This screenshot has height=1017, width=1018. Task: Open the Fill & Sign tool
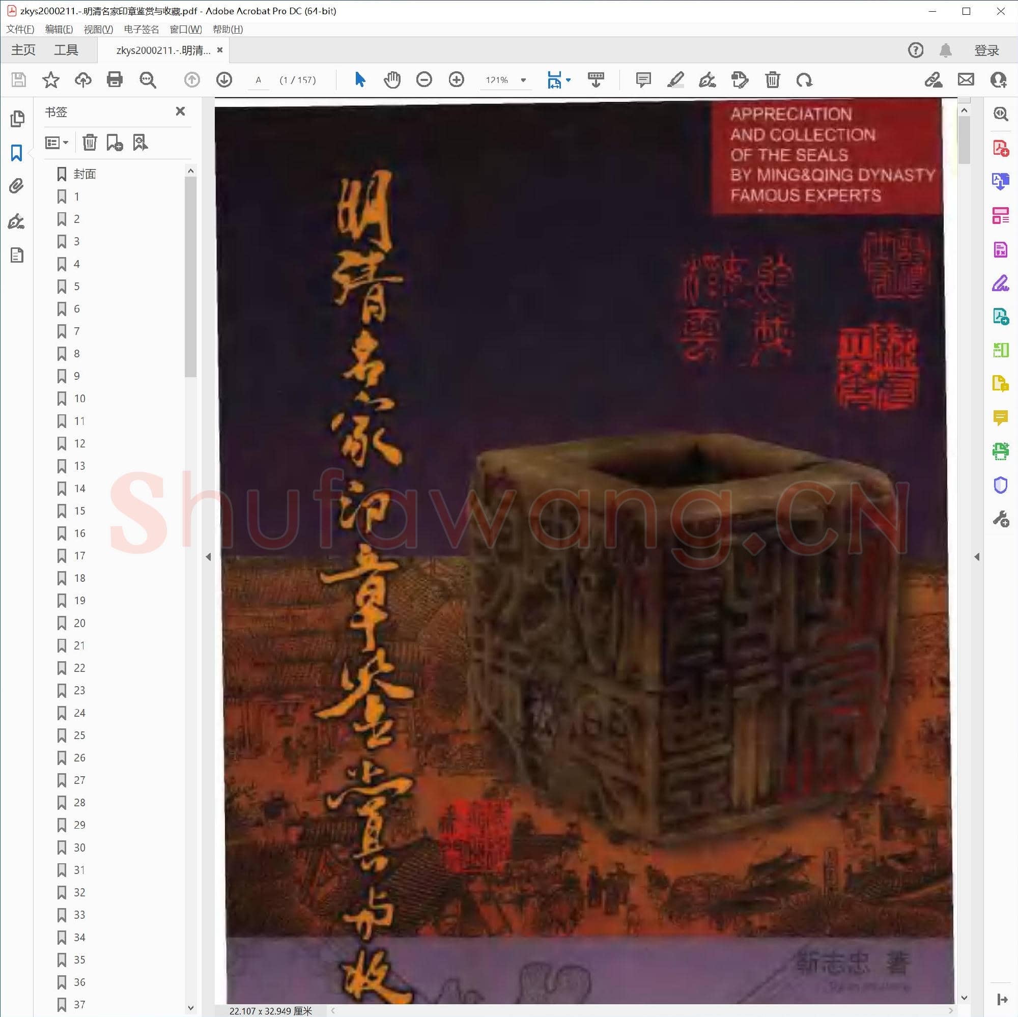[1000, 285]
